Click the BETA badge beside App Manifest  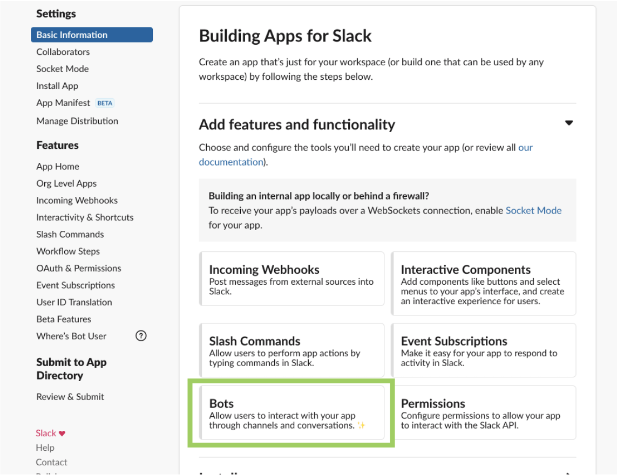tap(105, 103)
